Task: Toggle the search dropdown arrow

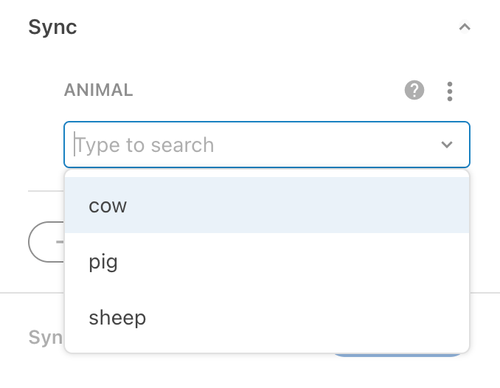Action: click(x=447, y=145)
